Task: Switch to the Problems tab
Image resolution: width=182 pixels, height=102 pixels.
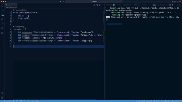Action: click(x=109, y=5)
